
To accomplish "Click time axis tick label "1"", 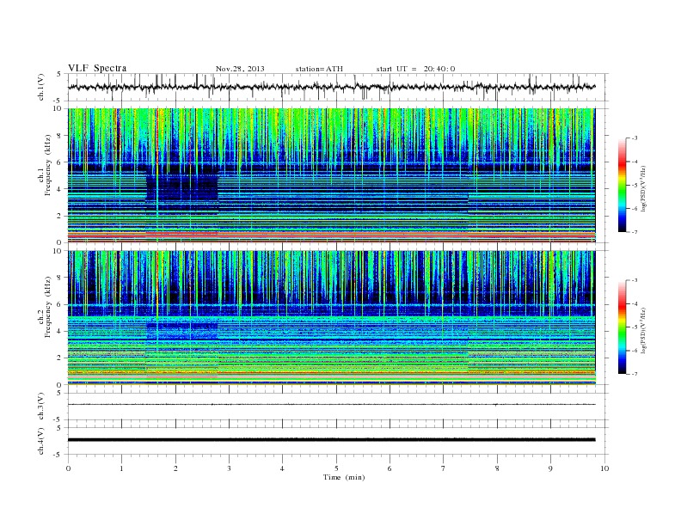I will pyautogui.click(x=121, y=468).
